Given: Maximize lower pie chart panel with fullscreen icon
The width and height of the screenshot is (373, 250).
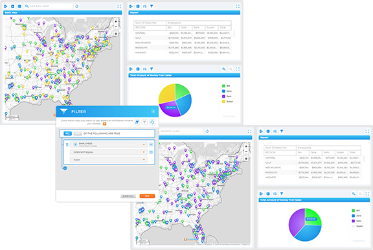Looking at the screenshot, I should pos(367,194).
